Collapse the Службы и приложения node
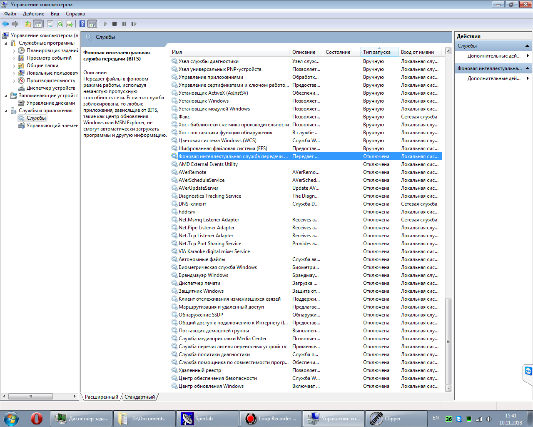This screenshot has height=427, width=533. click(6, 111)
